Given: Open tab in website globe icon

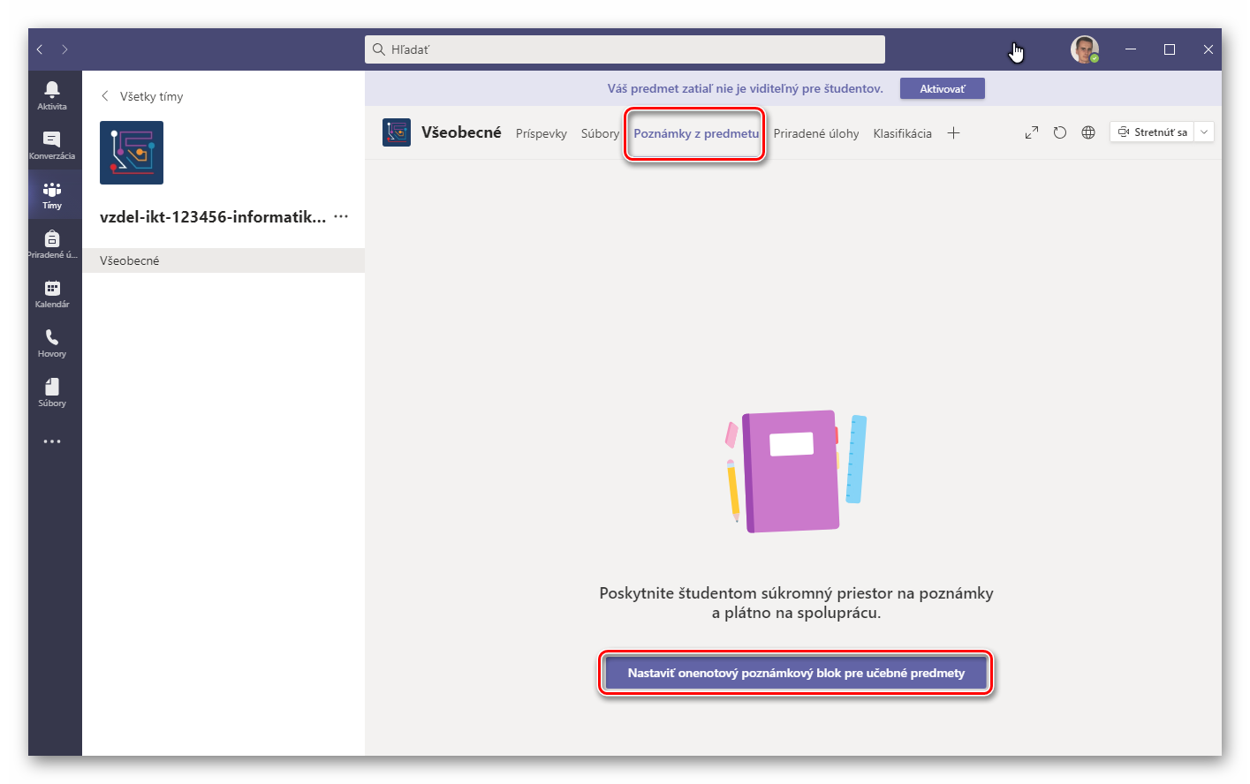Looking at the screenshot, I should click(1088, 132).
